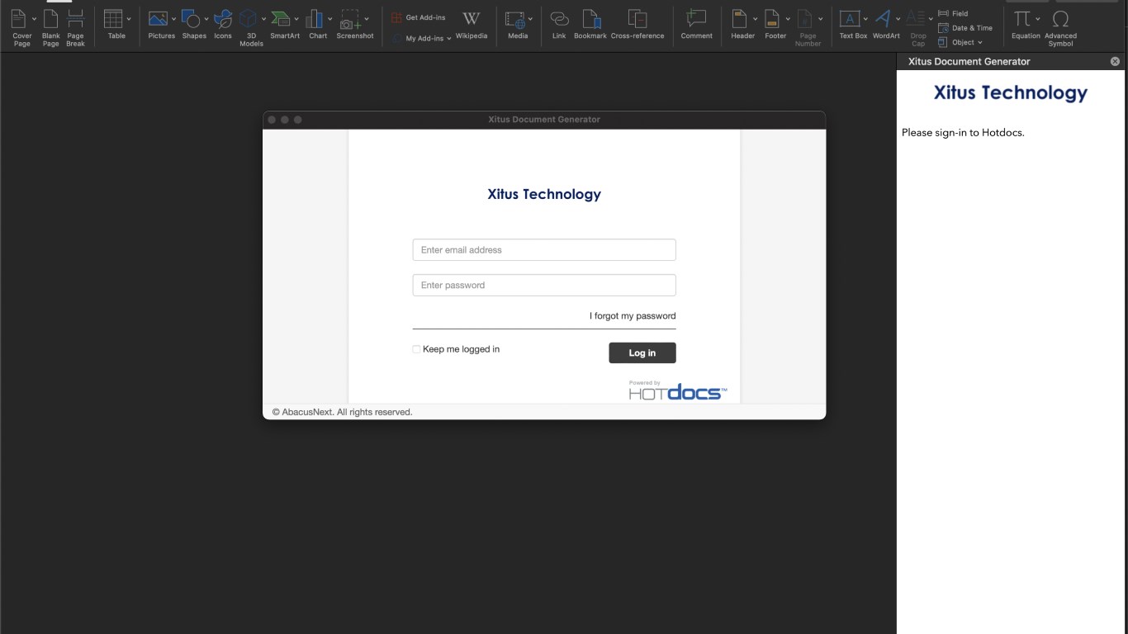Insert a Page Break

75,26
